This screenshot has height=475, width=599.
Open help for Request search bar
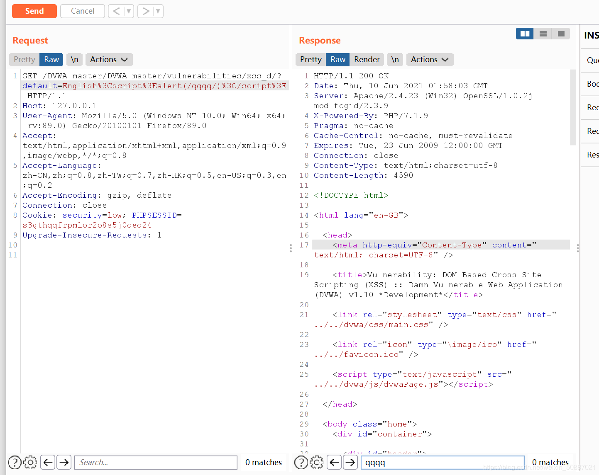pyautogui.click(x=15, y=462)
